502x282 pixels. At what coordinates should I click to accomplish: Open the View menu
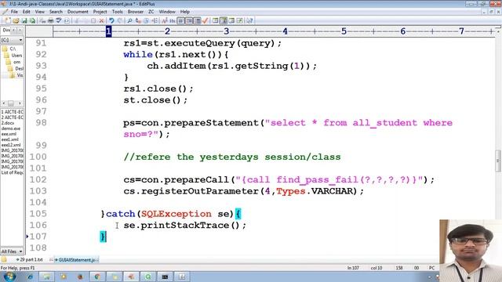pos(40,12)
